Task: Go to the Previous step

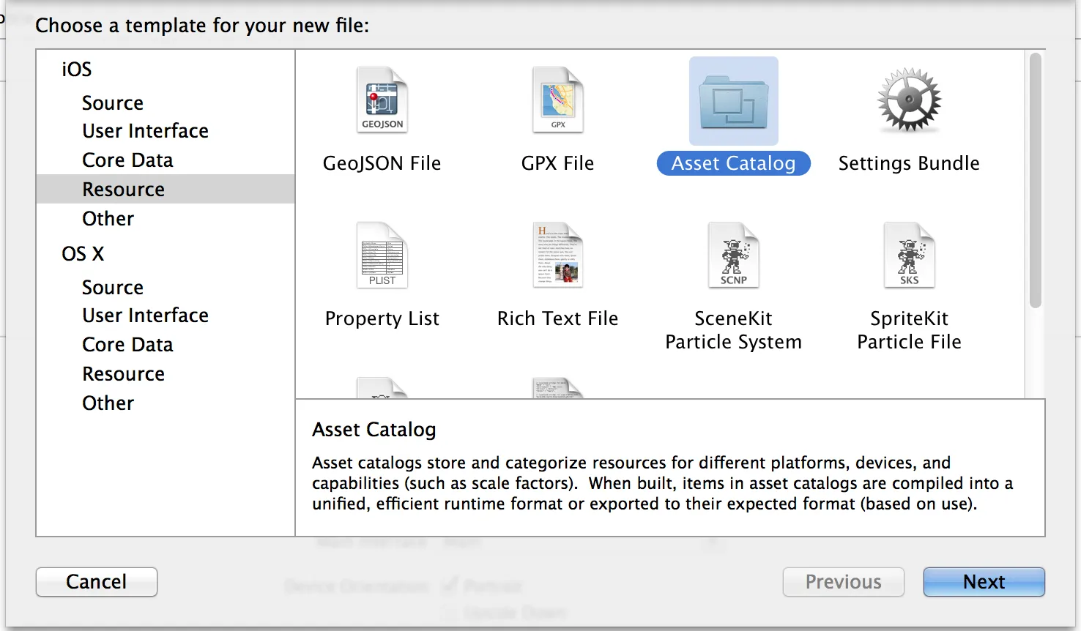Action: (844, 582)
